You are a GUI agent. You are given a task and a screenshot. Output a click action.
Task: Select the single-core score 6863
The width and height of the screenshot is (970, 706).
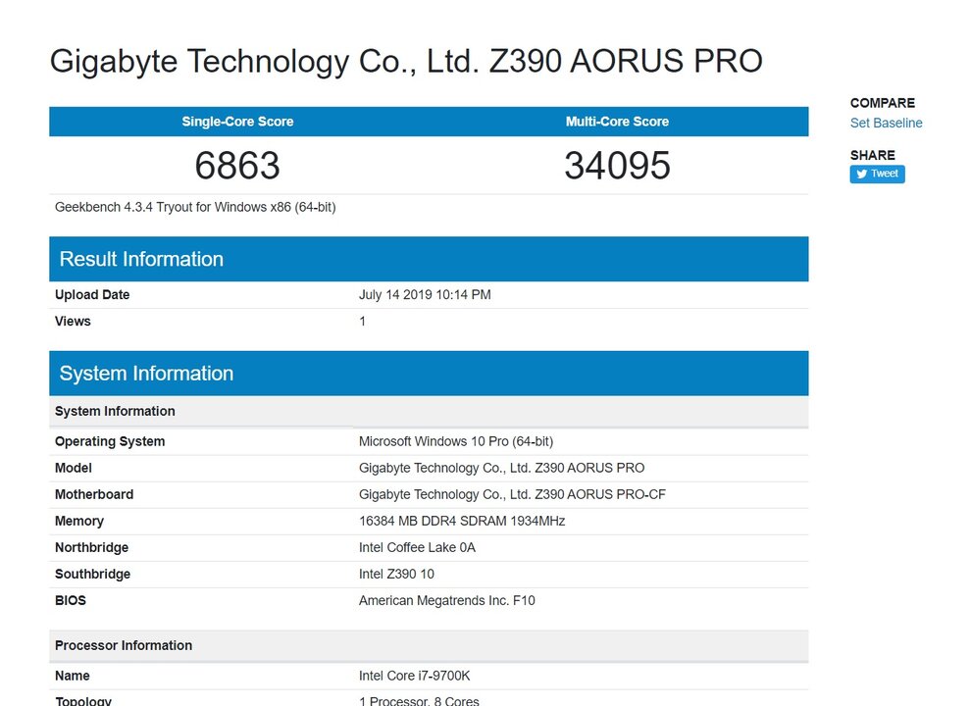(237, 166)
